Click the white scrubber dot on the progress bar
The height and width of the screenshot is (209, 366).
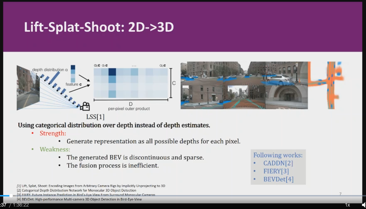[x=11, y=196]
